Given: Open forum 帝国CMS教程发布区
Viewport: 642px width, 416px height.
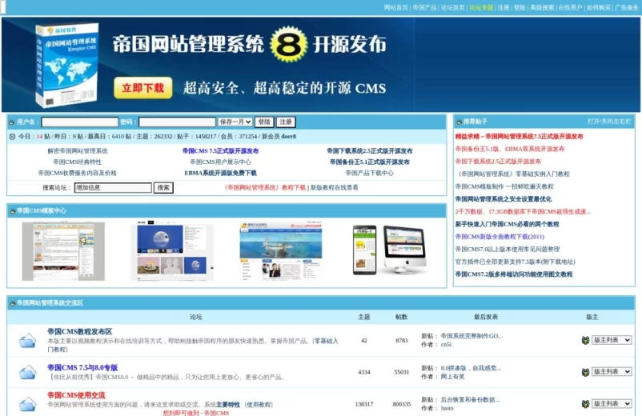Looking at the screenshot, I should [80, 332].
